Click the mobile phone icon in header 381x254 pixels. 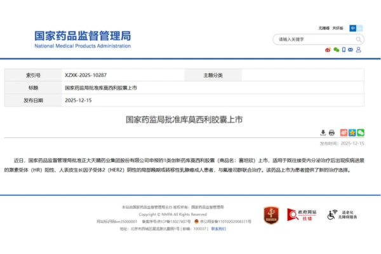344,50
